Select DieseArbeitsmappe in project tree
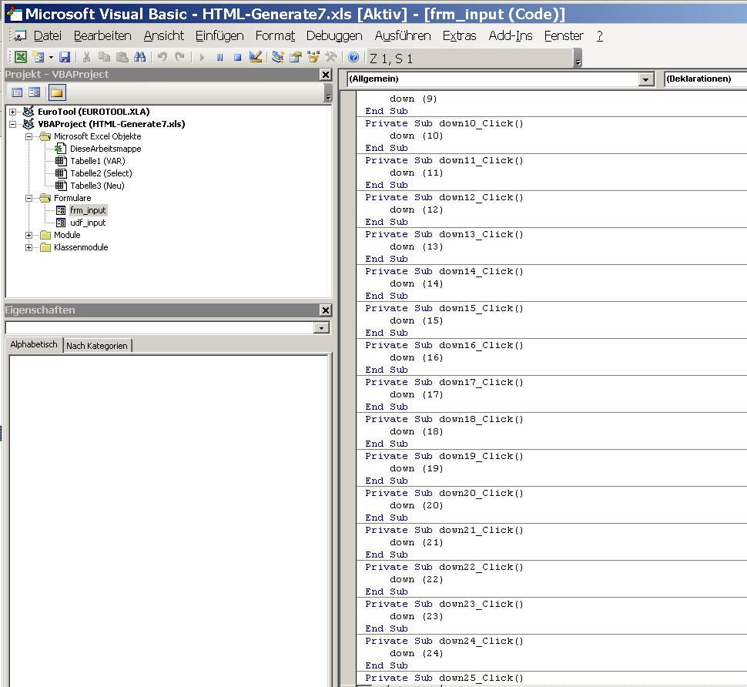The width and height of the screenshot is (747, 687). (106, 149)
